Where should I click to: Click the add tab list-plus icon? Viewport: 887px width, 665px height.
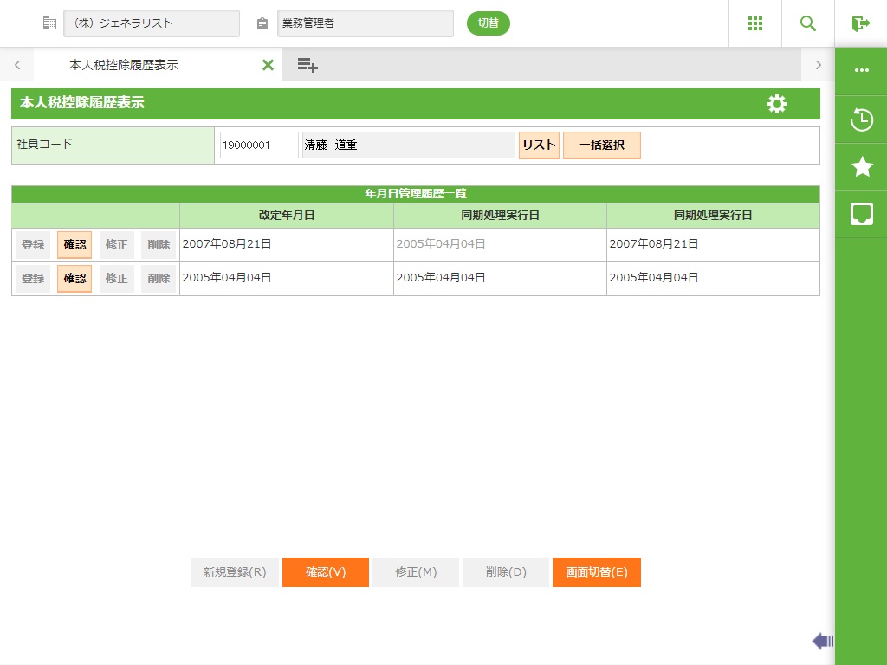[x=308, y=65]
